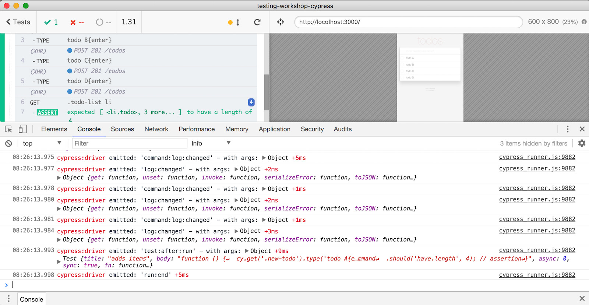This screenshot has width=589, height=305.
Task: Open console settings gear icon
Action: [582, 143]
